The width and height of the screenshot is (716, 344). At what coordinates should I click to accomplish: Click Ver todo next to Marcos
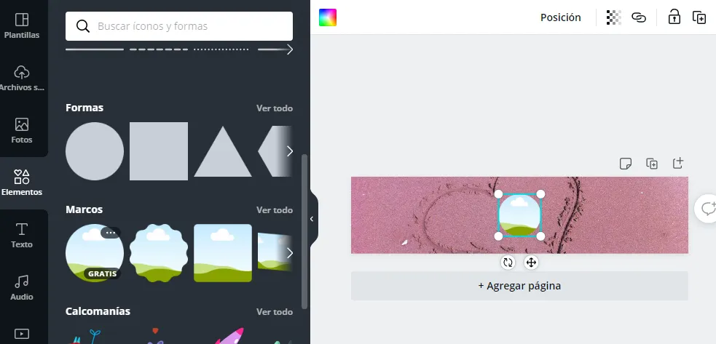tap(275, 210)
